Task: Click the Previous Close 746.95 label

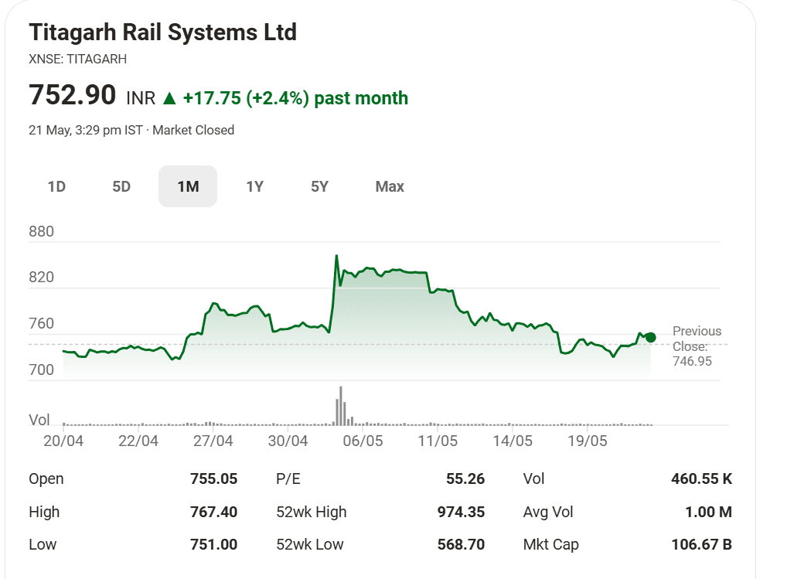Action: pos(697,346)
